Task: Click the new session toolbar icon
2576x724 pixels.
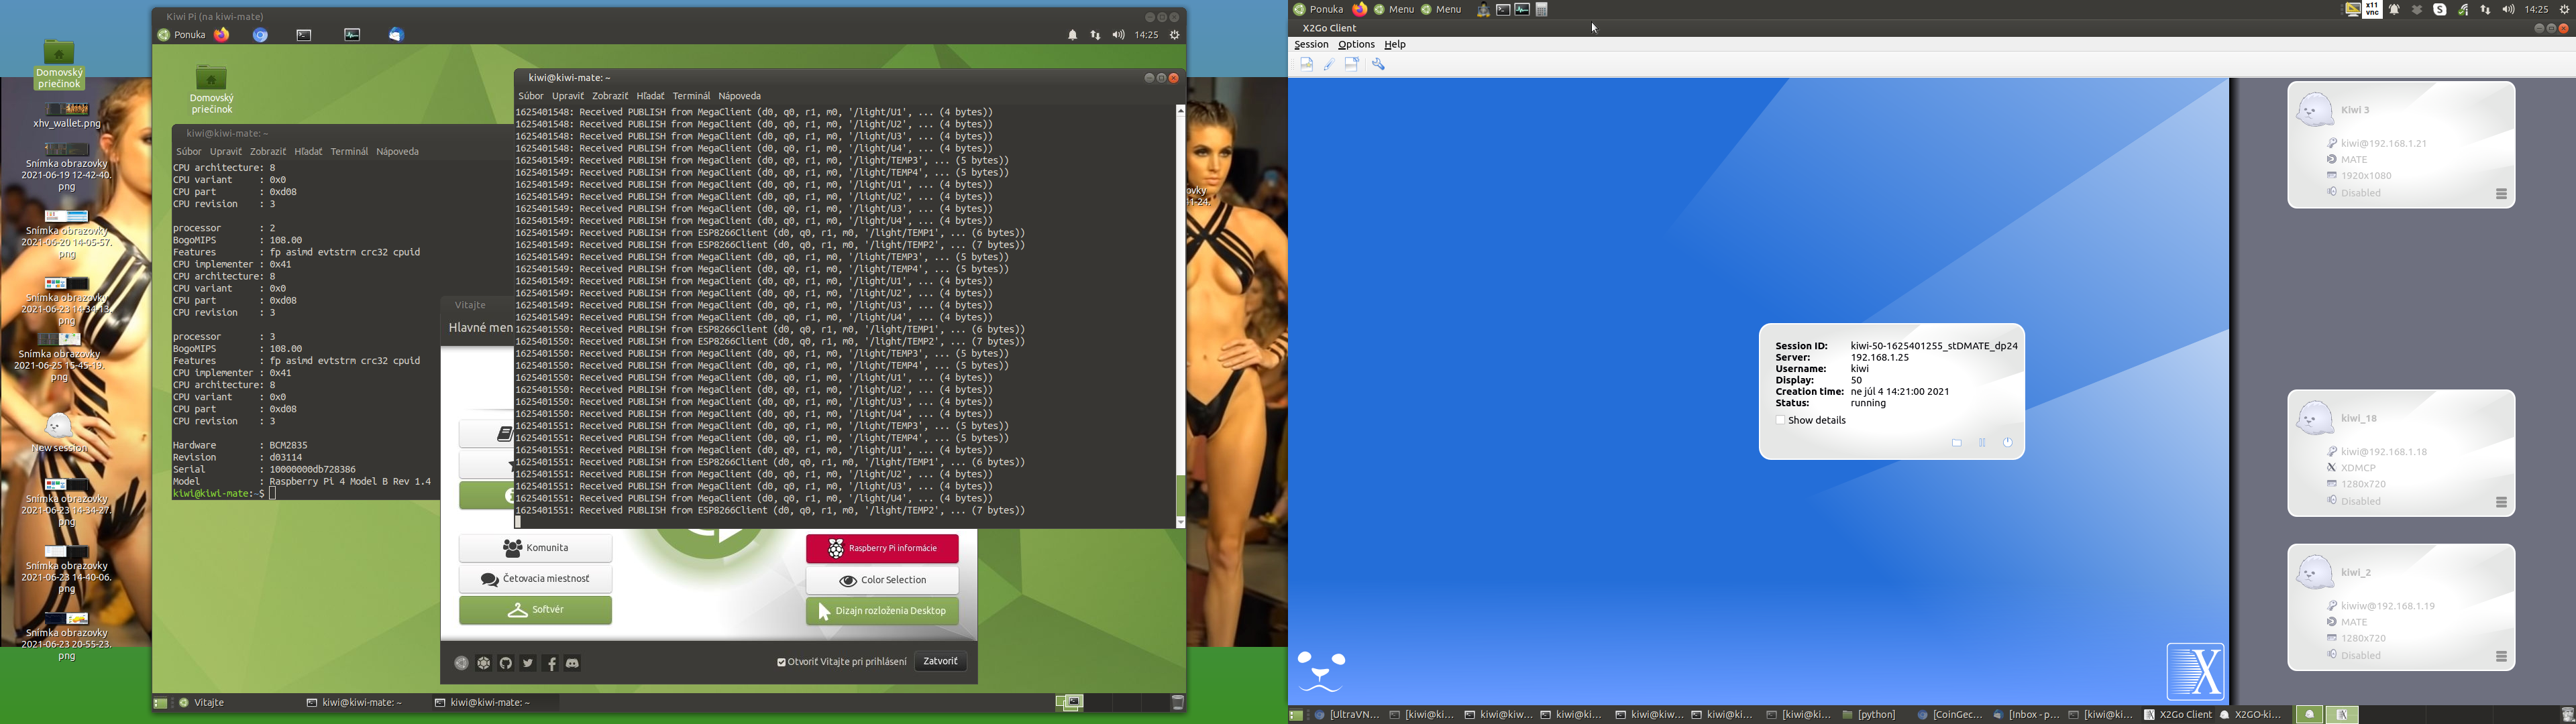Action: (x=1306, y=64)
